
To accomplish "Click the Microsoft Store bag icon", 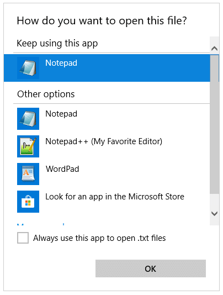I will pyautogui.click(x=28, y=202).
